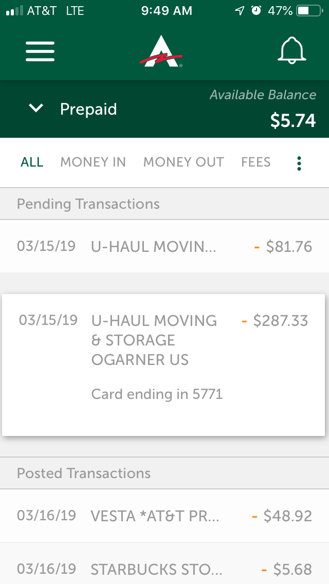Tap the Posted Transactions section header
Image resolution: width=329 pixels, height=584 pixels.
pyautogui.click(x=84, y=473)
